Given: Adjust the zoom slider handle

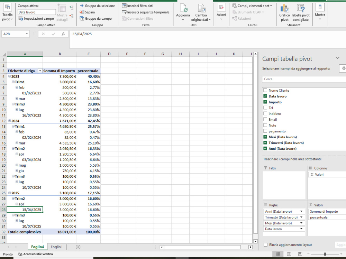Looking at the screenshot, I should tap(325, 254).
